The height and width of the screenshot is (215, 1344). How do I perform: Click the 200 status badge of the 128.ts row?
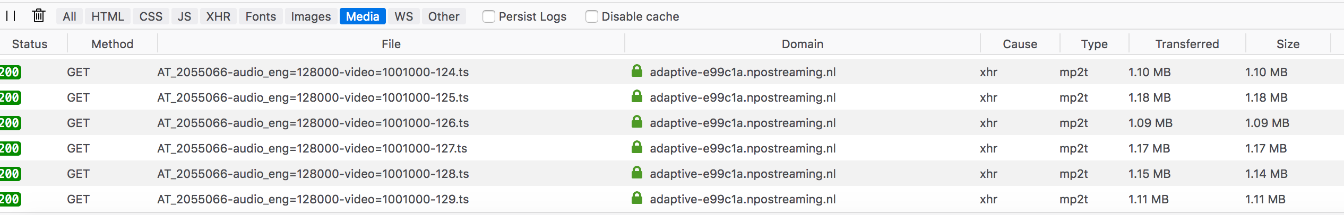point(10,174)
